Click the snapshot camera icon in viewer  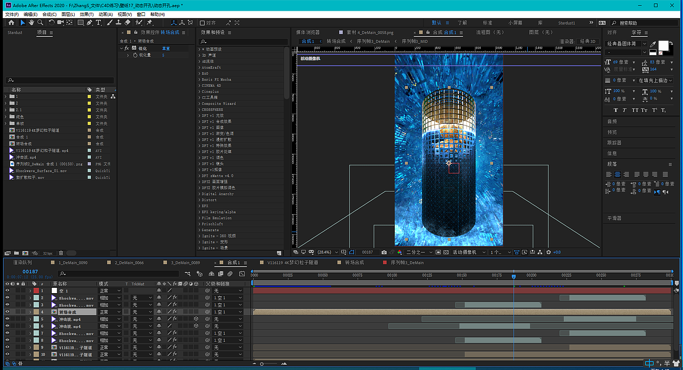pyautogui.click(x=384, y=252)
